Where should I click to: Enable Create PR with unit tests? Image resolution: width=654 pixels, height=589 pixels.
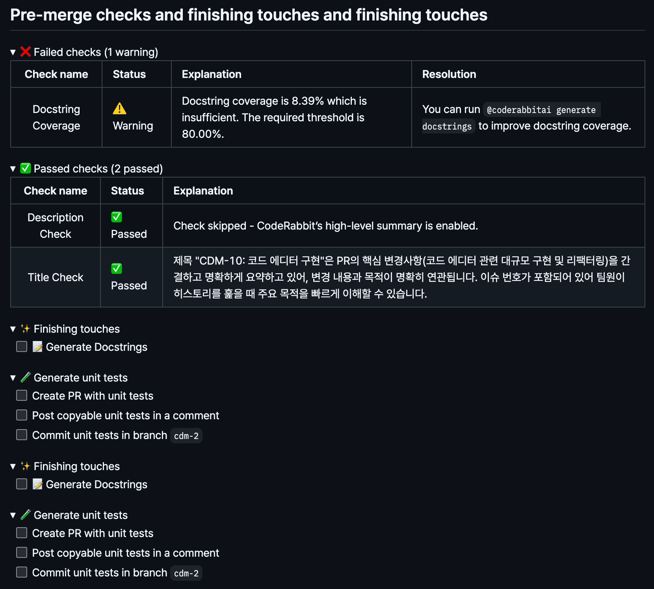coord(22,395)
